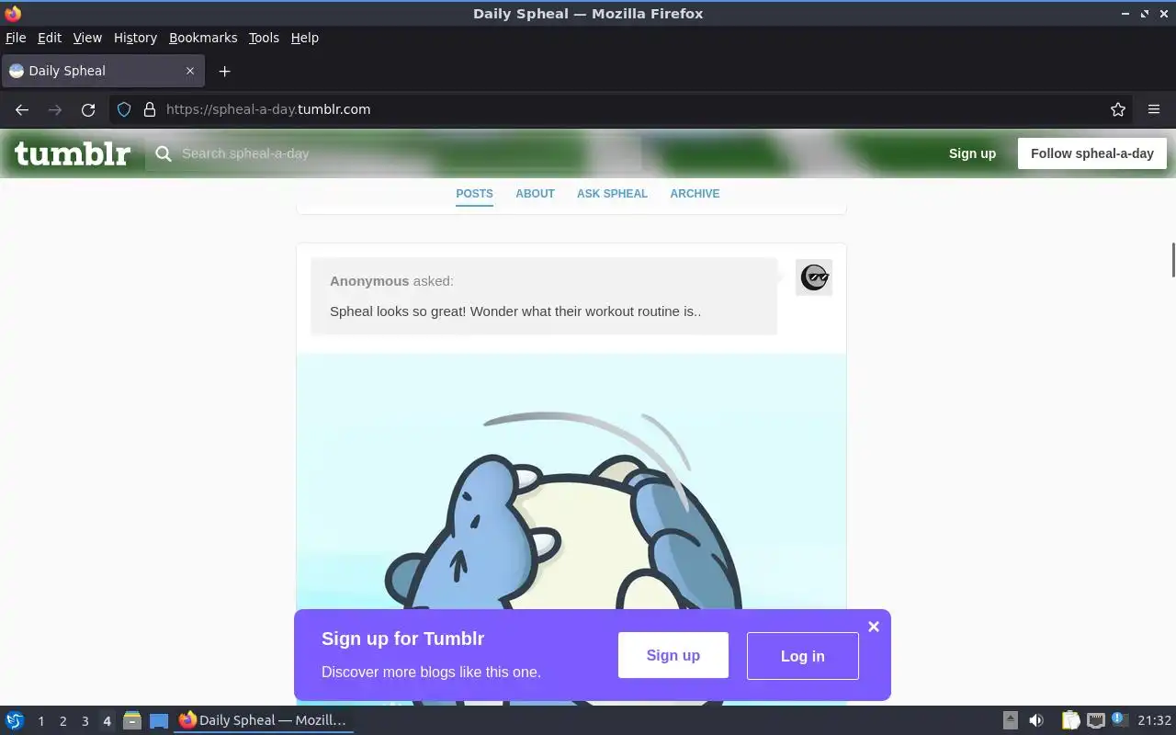Switch to workspace 2
The width and height of the screenshot is (1176, 735).
(x=62, y=721)
